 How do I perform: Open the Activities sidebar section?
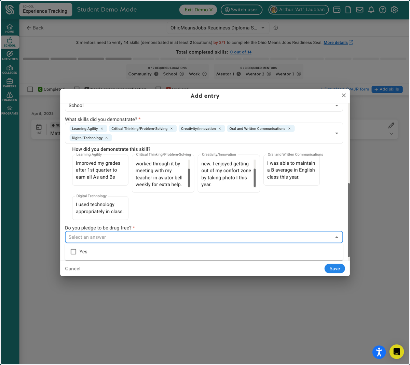pyautogui.click(x=10, y=55)
